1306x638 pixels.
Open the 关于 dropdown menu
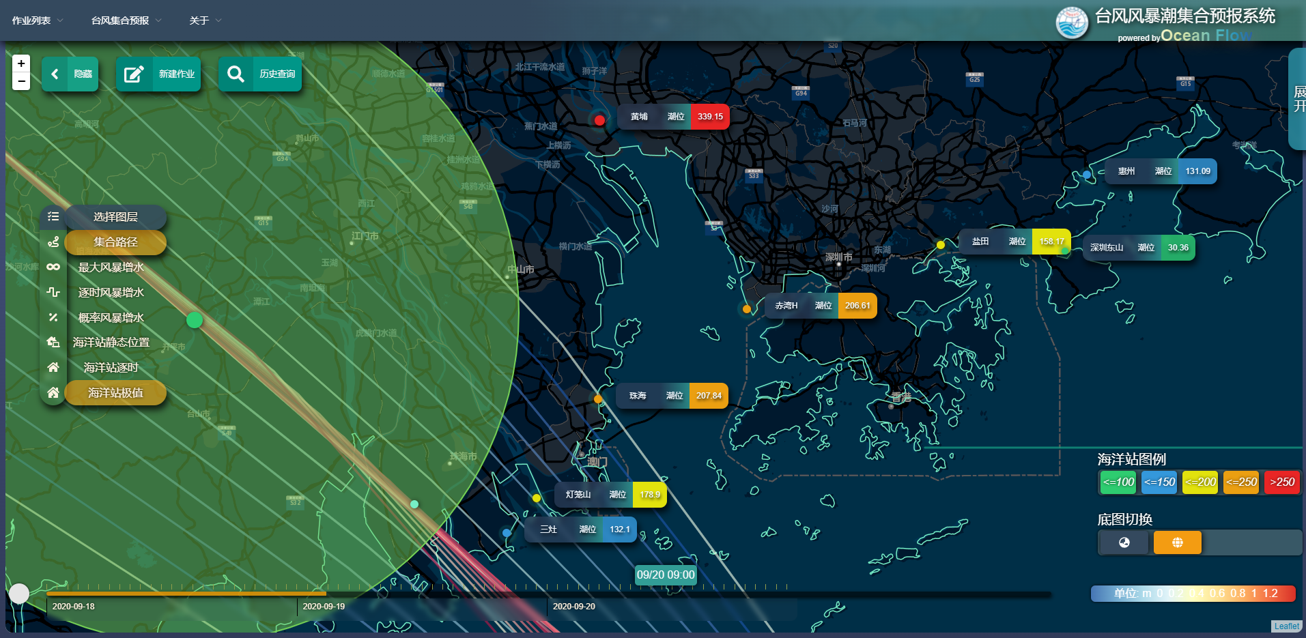pyautogui.click(x=205, y=20)
